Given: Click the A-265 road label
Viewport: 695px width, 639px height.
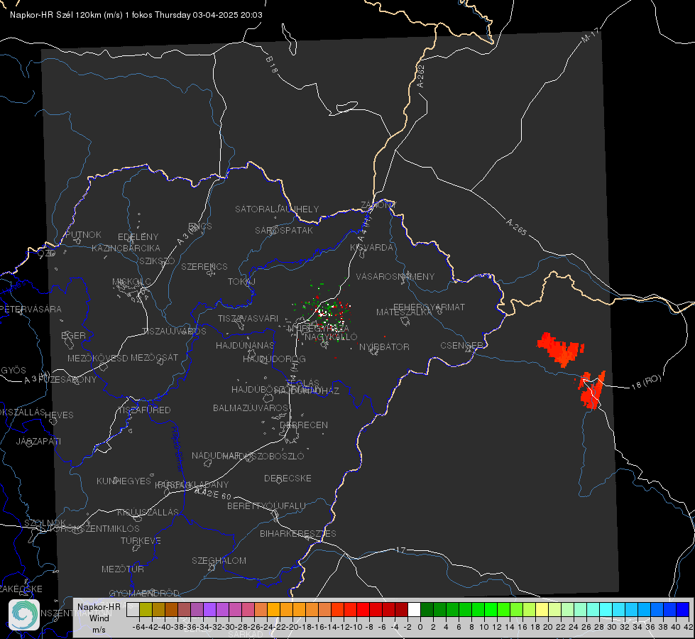Looking at the screenshot, I should (516, 227).
